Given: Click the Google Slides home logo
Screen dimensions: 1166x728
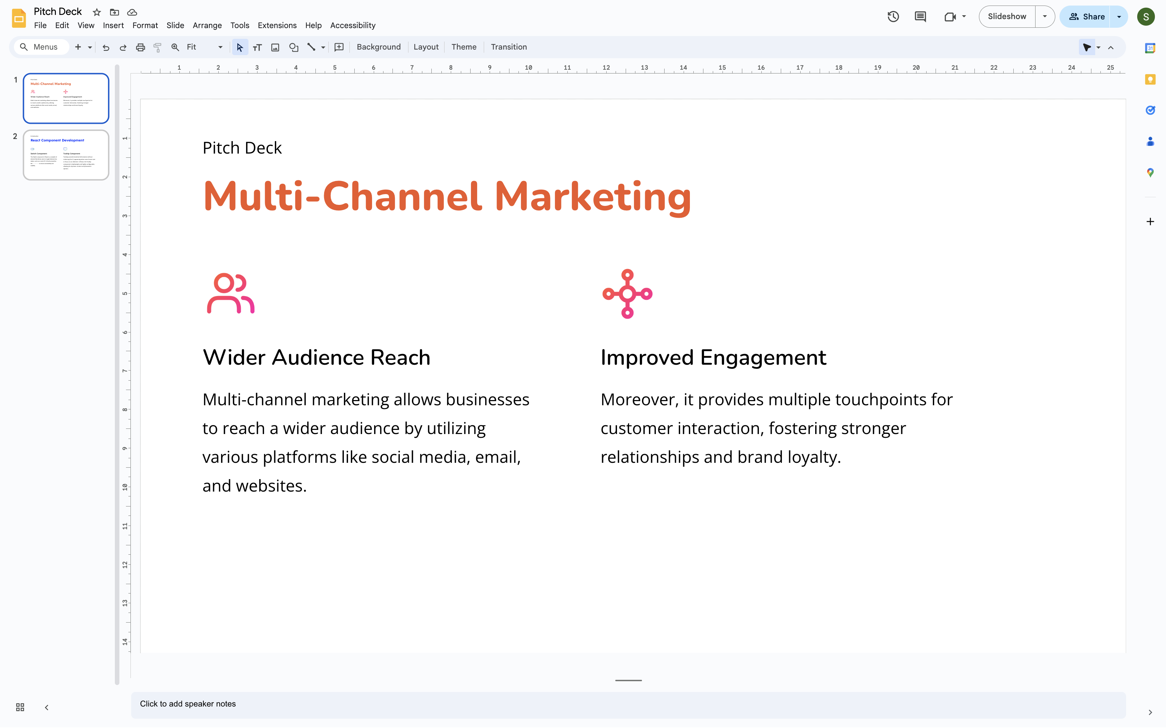Looking at the screenshot, I should (19, 18).
